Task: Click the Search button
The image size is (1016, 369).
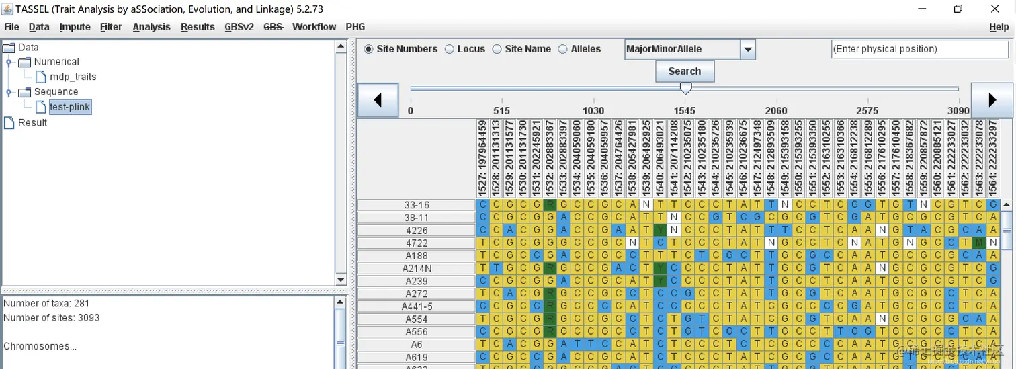Action: click(x=685, y=71)
